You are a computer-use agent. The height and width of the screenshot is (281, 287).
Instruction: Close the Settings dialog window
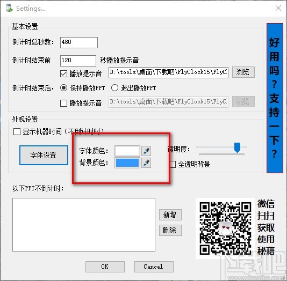278,8
